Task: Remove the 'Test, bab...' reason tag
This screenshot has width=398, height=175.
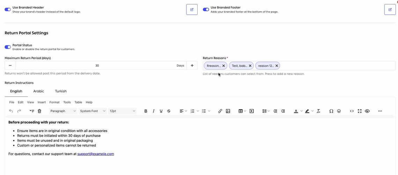Action: (250, 66)
